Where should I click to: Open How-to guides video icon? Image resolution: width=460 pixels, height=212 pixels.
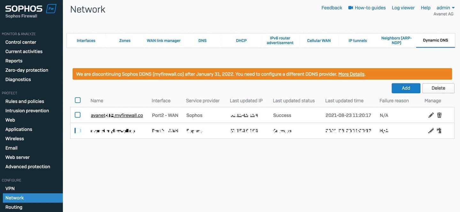pos(350,8)
